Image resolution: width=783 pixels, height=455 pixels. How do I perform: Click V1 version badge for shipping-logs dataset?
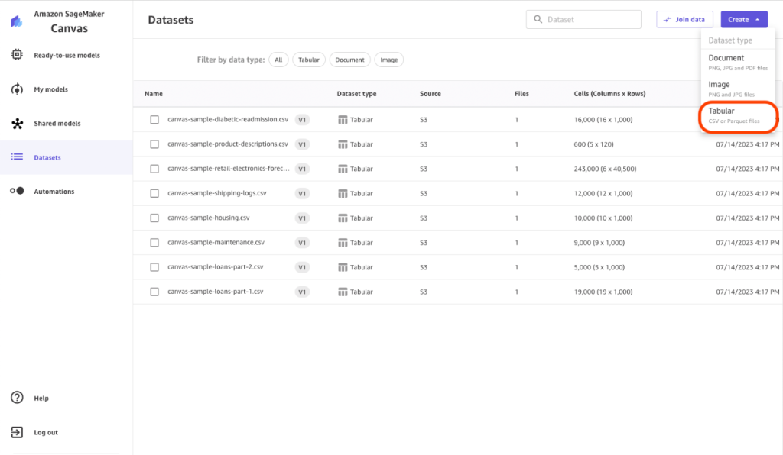coord(302,193)
